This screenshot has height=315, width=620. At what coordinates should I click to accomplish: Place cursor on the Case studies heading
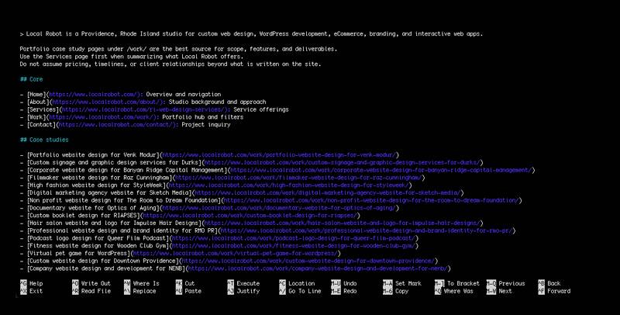48,140
